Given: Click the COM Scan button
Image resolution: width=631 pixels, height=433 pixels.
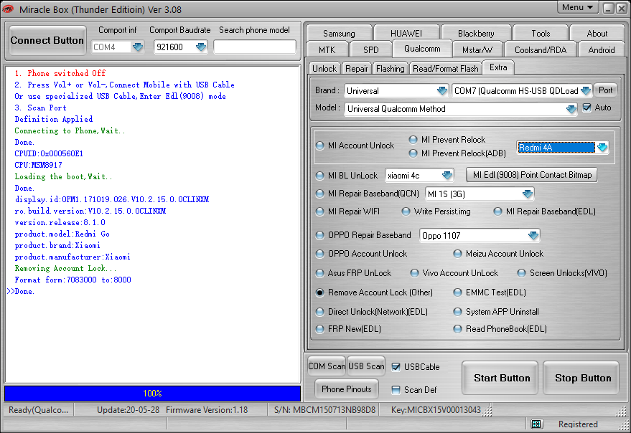Looking at the screenshot, I should coord(327,366).
